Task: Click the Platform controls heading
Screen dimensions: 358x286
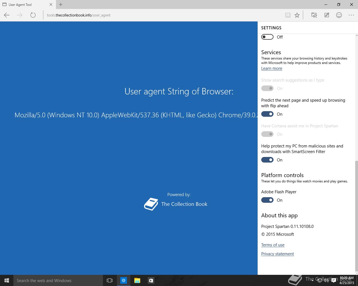Action: [282, 175]
